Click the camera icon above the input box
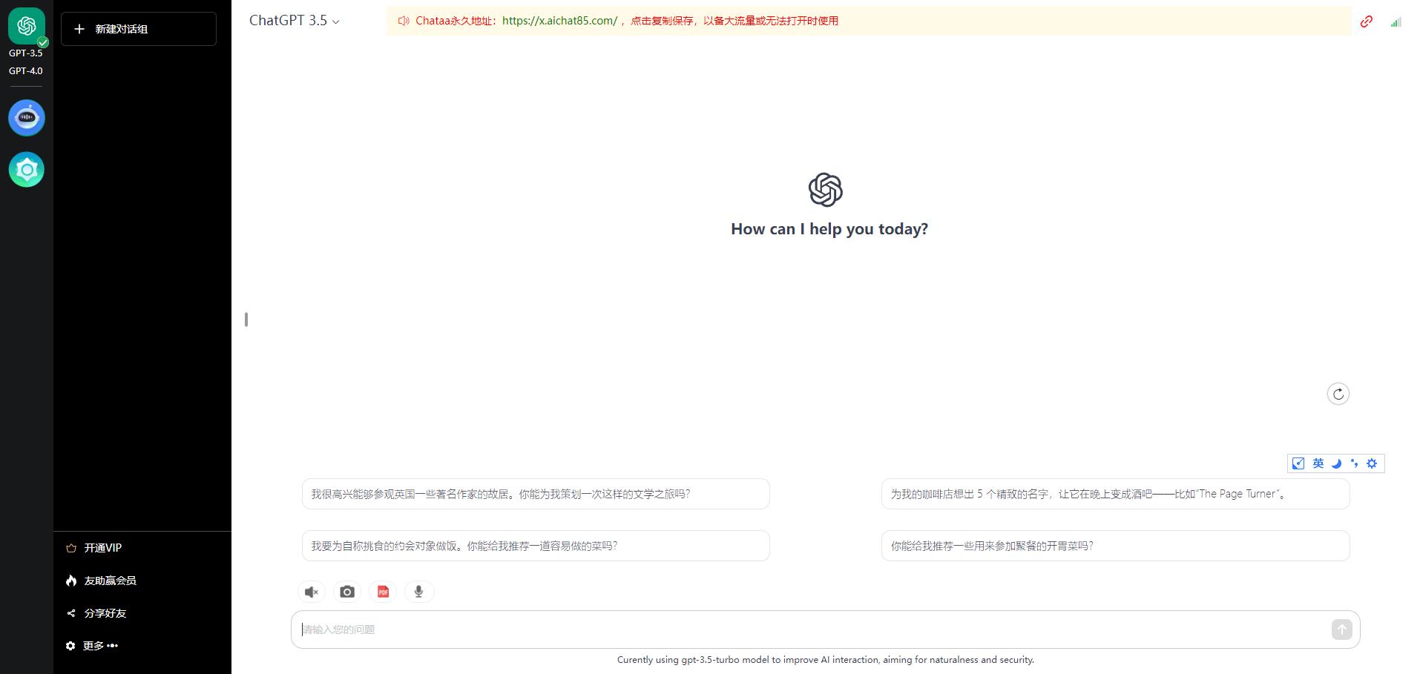This screenshot has width=1420, height=674. click(x=347, y=592)
